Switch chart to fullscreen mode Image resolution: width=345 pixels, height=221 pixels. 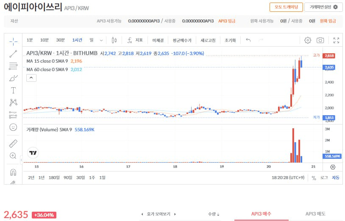336,40
